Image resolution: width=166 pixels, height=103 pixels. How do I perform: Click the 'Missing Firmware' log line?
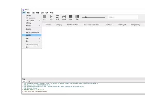click(30, 88)
